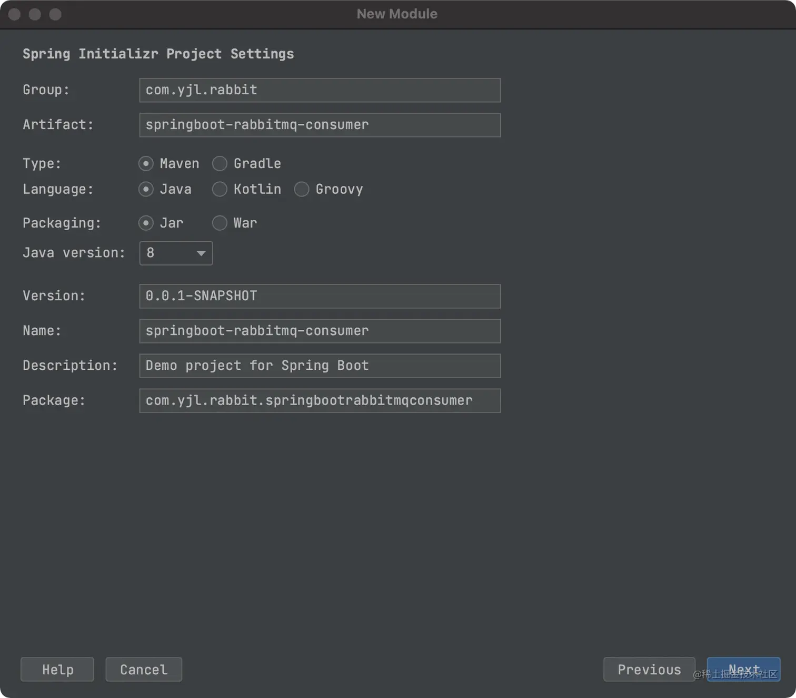Go back with the Previous button
This screenshot has height=698, width=796.
pyautogui.click(x=649, y=670)
